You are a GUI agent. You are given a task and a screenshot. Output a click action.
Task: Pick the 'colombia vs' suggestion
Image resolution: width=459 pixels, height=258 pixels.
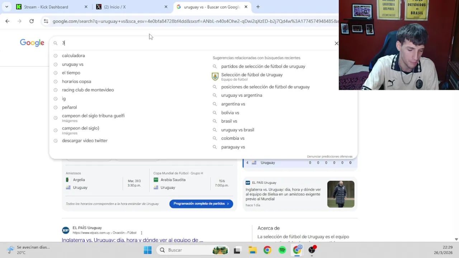233,138
